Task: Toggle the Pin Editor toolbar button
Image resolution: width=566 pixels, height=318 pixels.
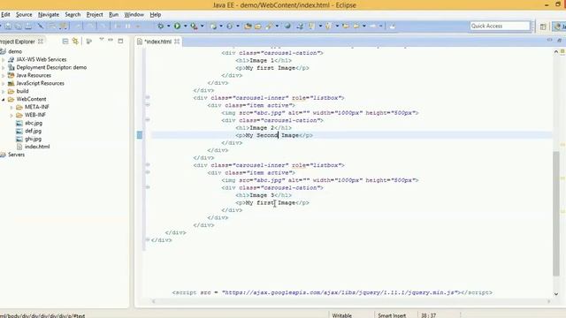Action: click(393, 26)
